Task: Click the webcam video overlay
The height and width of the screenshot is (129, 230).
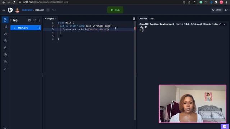Action: (x=193, y=104)
